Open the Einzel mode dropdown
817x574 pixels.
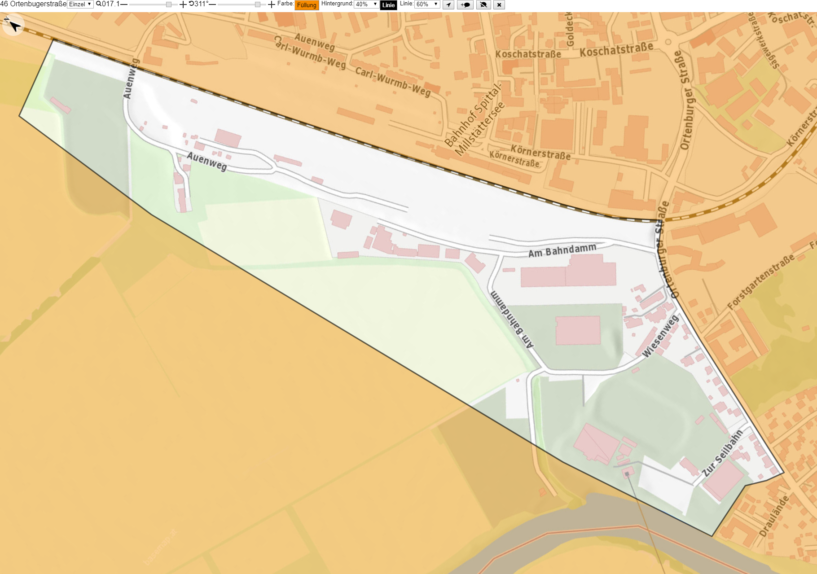coord(80,4)
